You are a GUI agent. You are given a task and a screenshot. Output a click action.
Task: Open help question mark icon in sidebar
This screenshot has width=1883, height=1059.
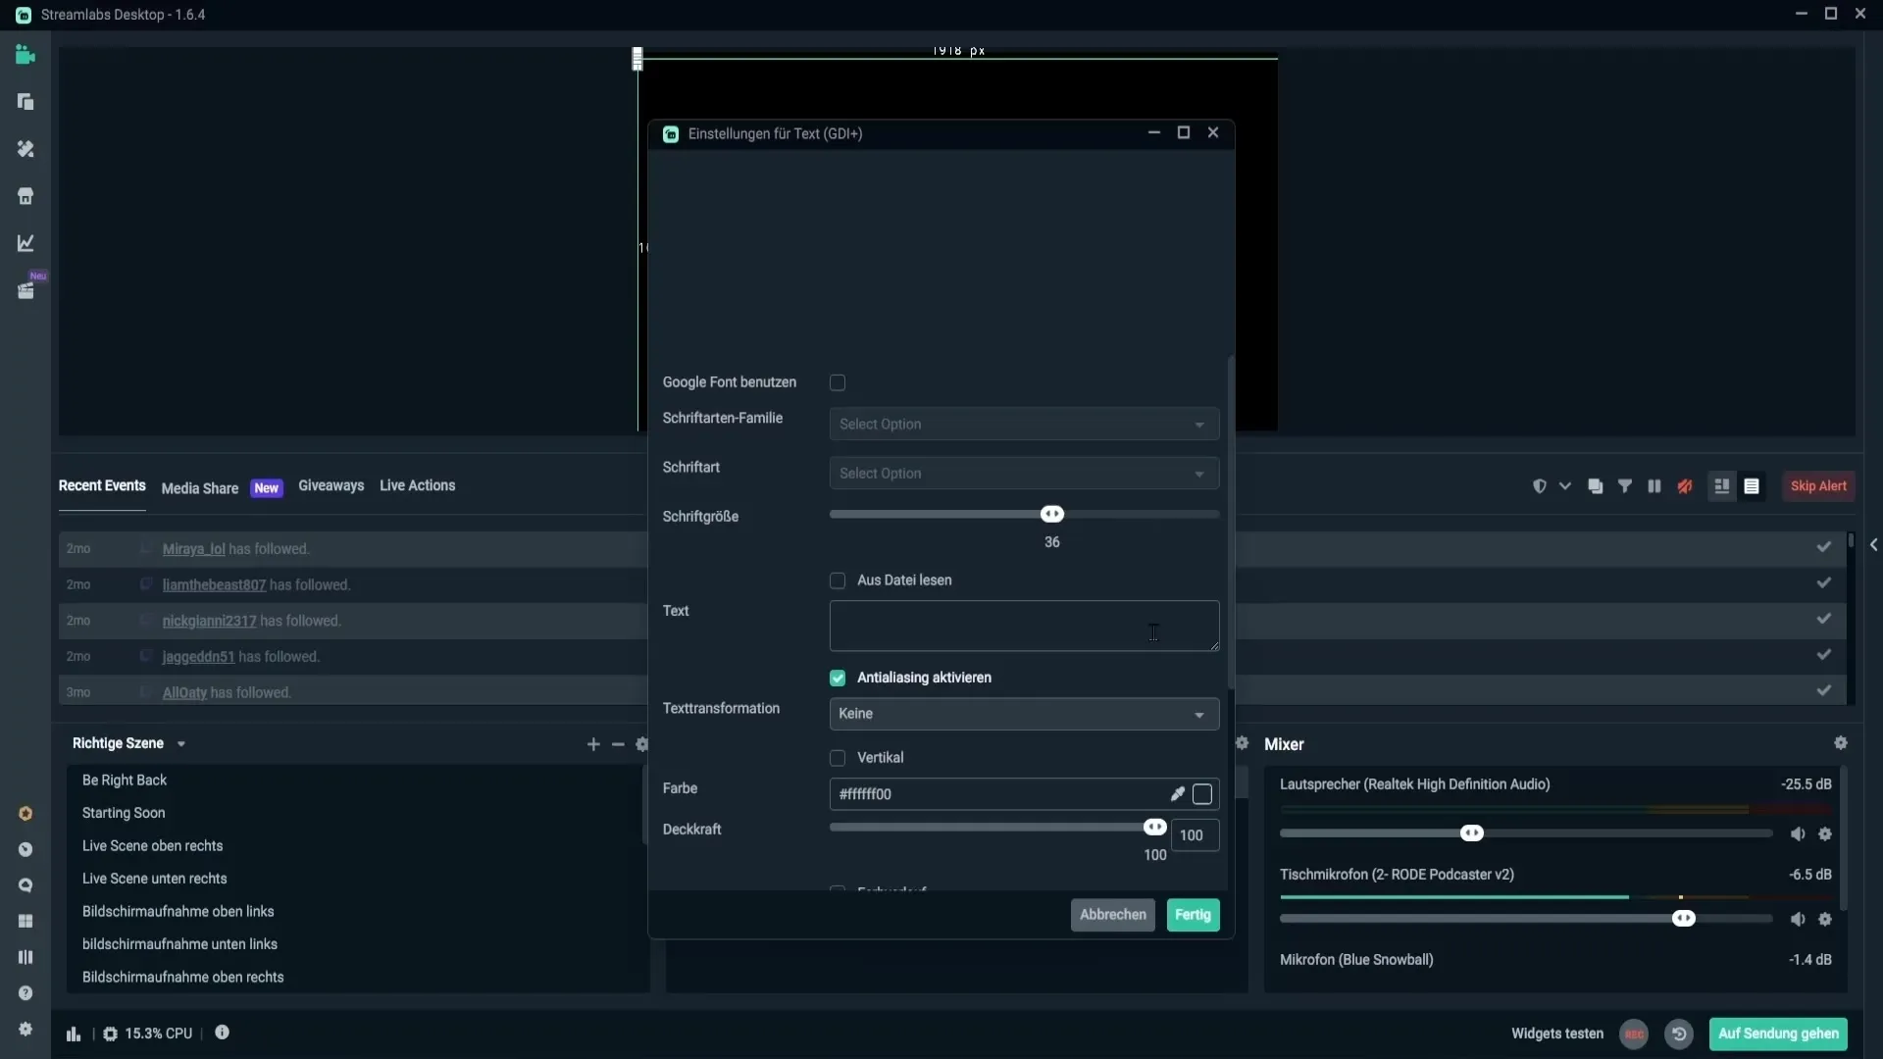point(25,993)
